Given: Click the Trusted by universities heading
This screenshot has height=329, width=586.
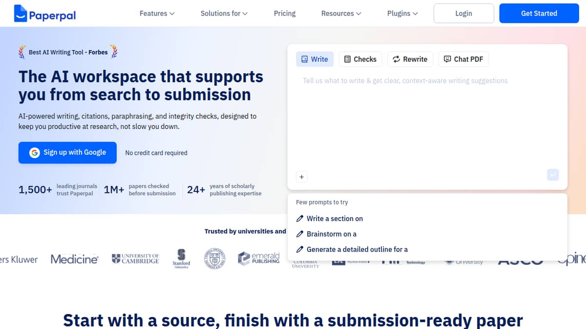Looking at the screenshot, I should (x=245, y=231).
